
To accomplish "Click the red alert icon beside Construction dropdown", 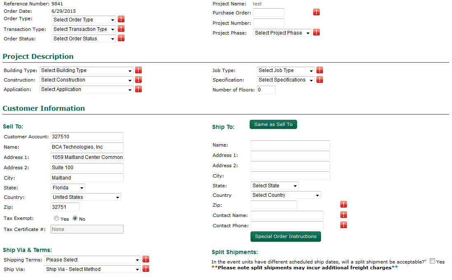I will click(138, 79).
